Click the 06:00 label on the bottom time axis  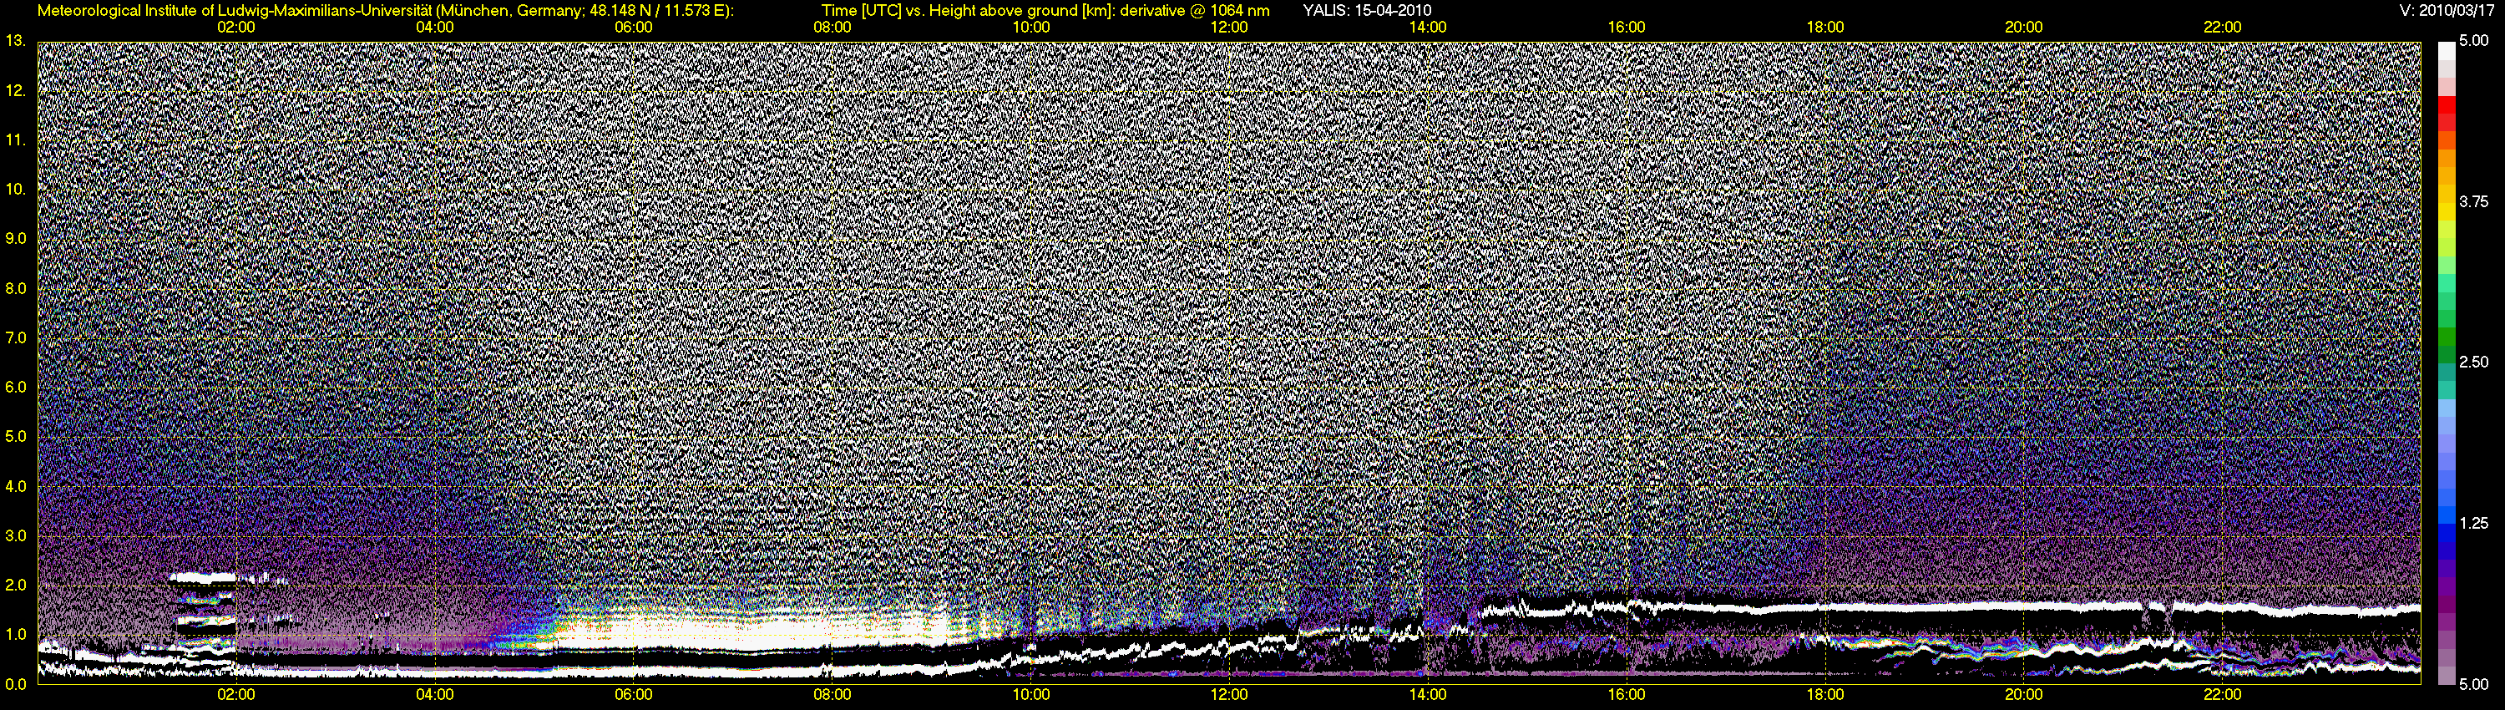click(x=633, y=694)
